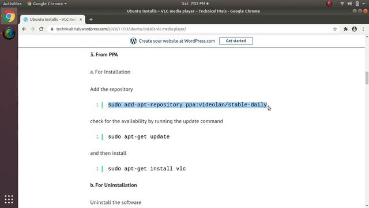Go back to previous page

coord(24,29)
